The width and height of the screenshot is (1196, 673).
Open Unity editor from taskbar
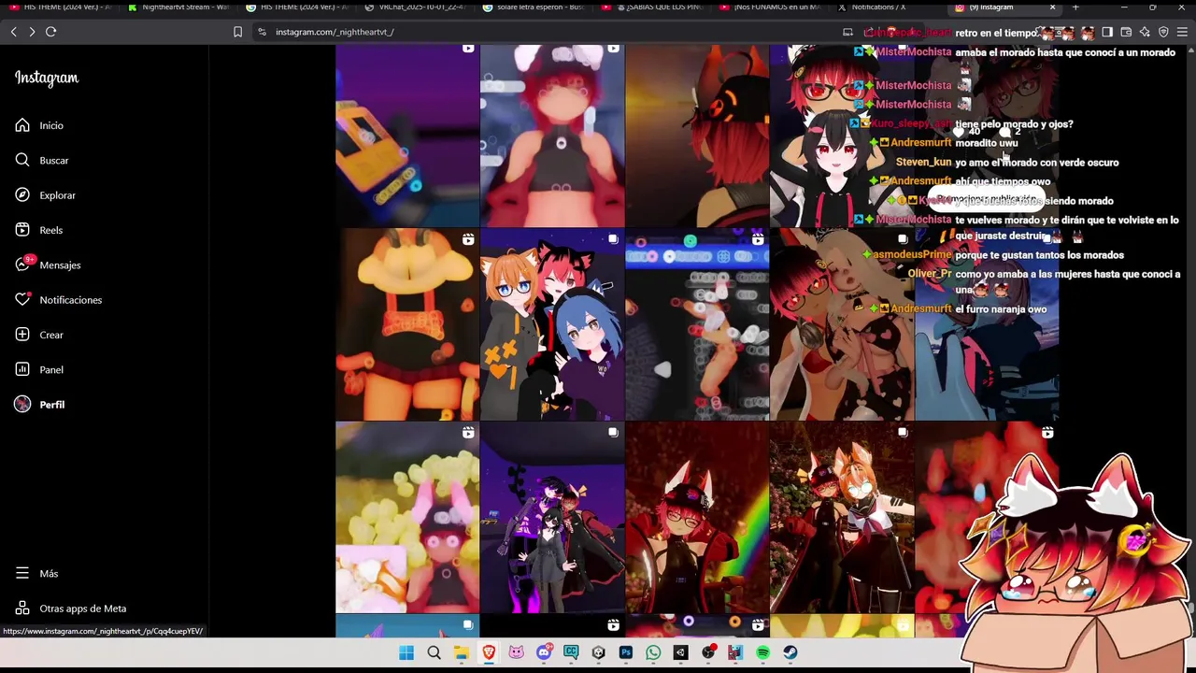(681, 653)
